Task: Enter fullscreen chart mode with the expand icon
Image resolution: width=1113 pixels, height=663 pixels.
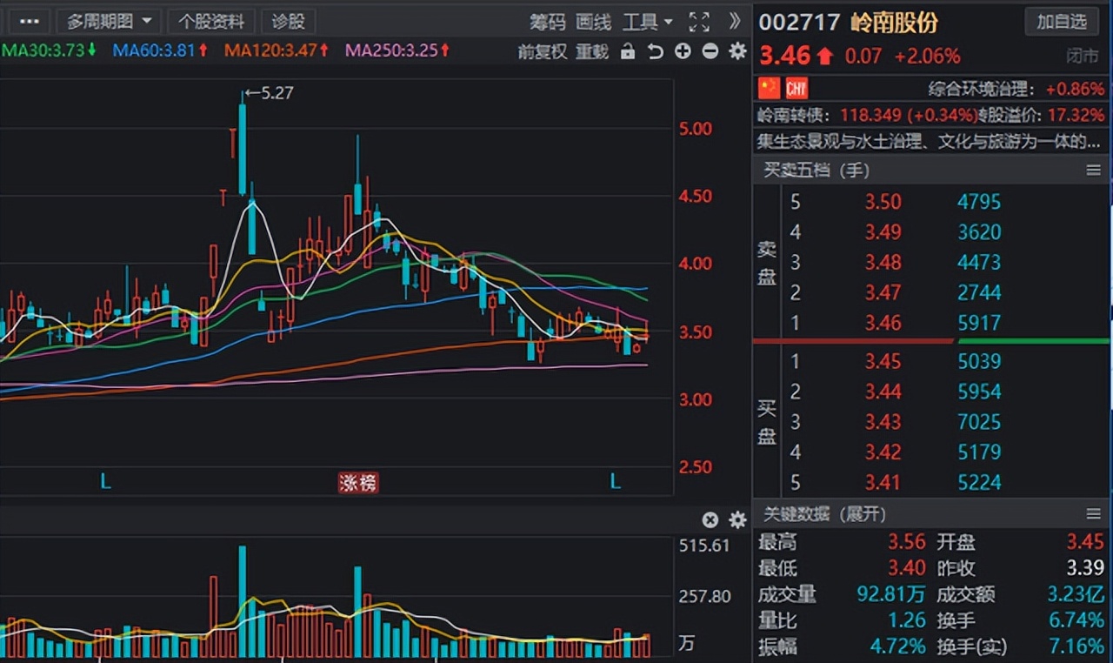Action: click(x=698, y=22)
